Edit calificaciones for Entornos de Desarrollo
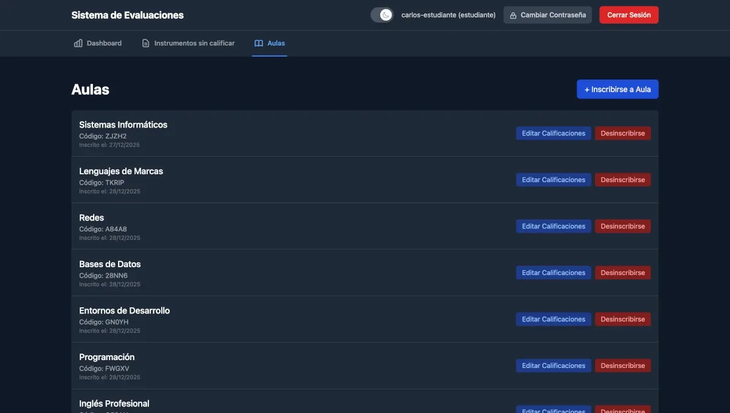Viewport: 730px width, 413px height. point(553,318)
